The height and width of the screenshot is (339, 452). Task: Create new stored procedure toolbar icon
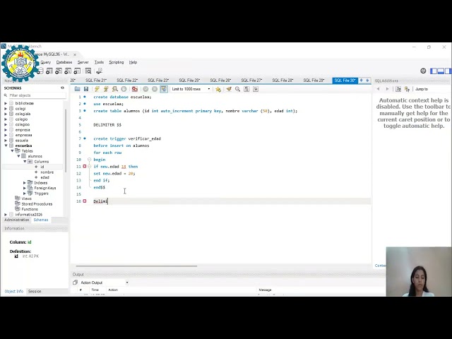[x=68, y=71]
